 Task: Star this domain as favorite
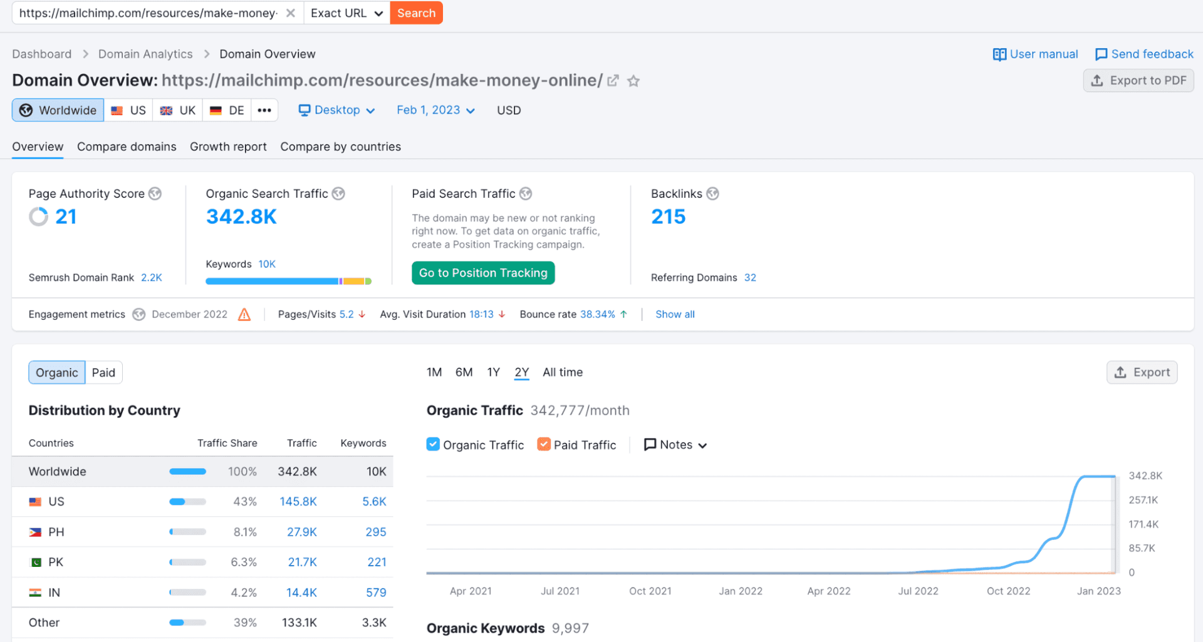(633, 81)
